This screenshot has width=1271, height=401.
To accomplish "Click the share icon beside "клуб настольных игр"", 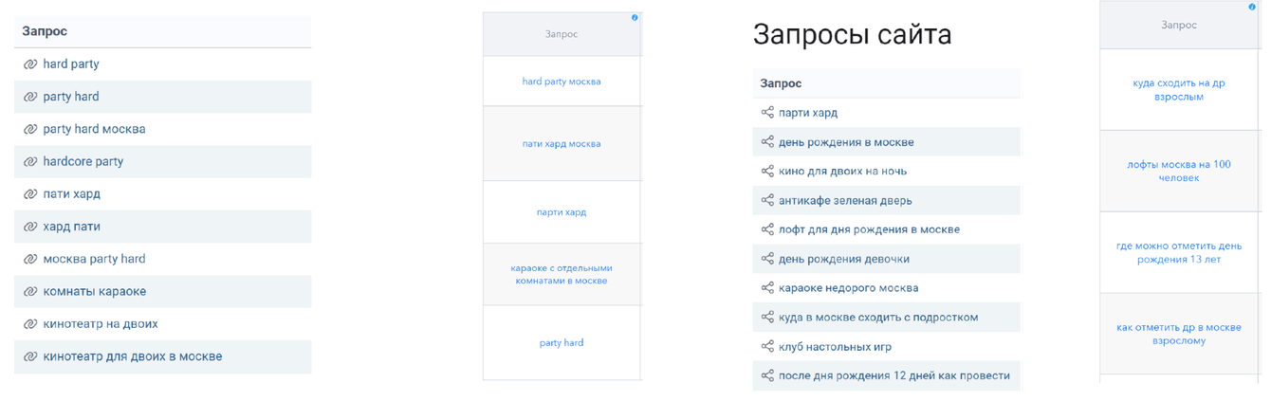I will click(x=767, y=347).
